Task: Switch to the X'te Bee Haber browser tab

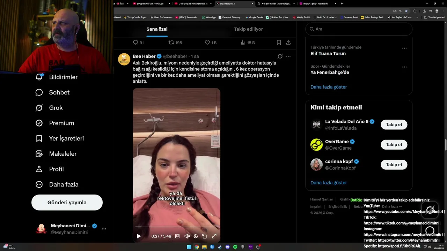Action: click(x=276, y=3)
